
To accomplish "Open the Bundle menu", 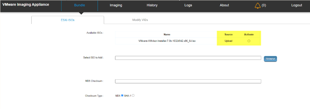I will pyautogui.click(x=80, y=5).
